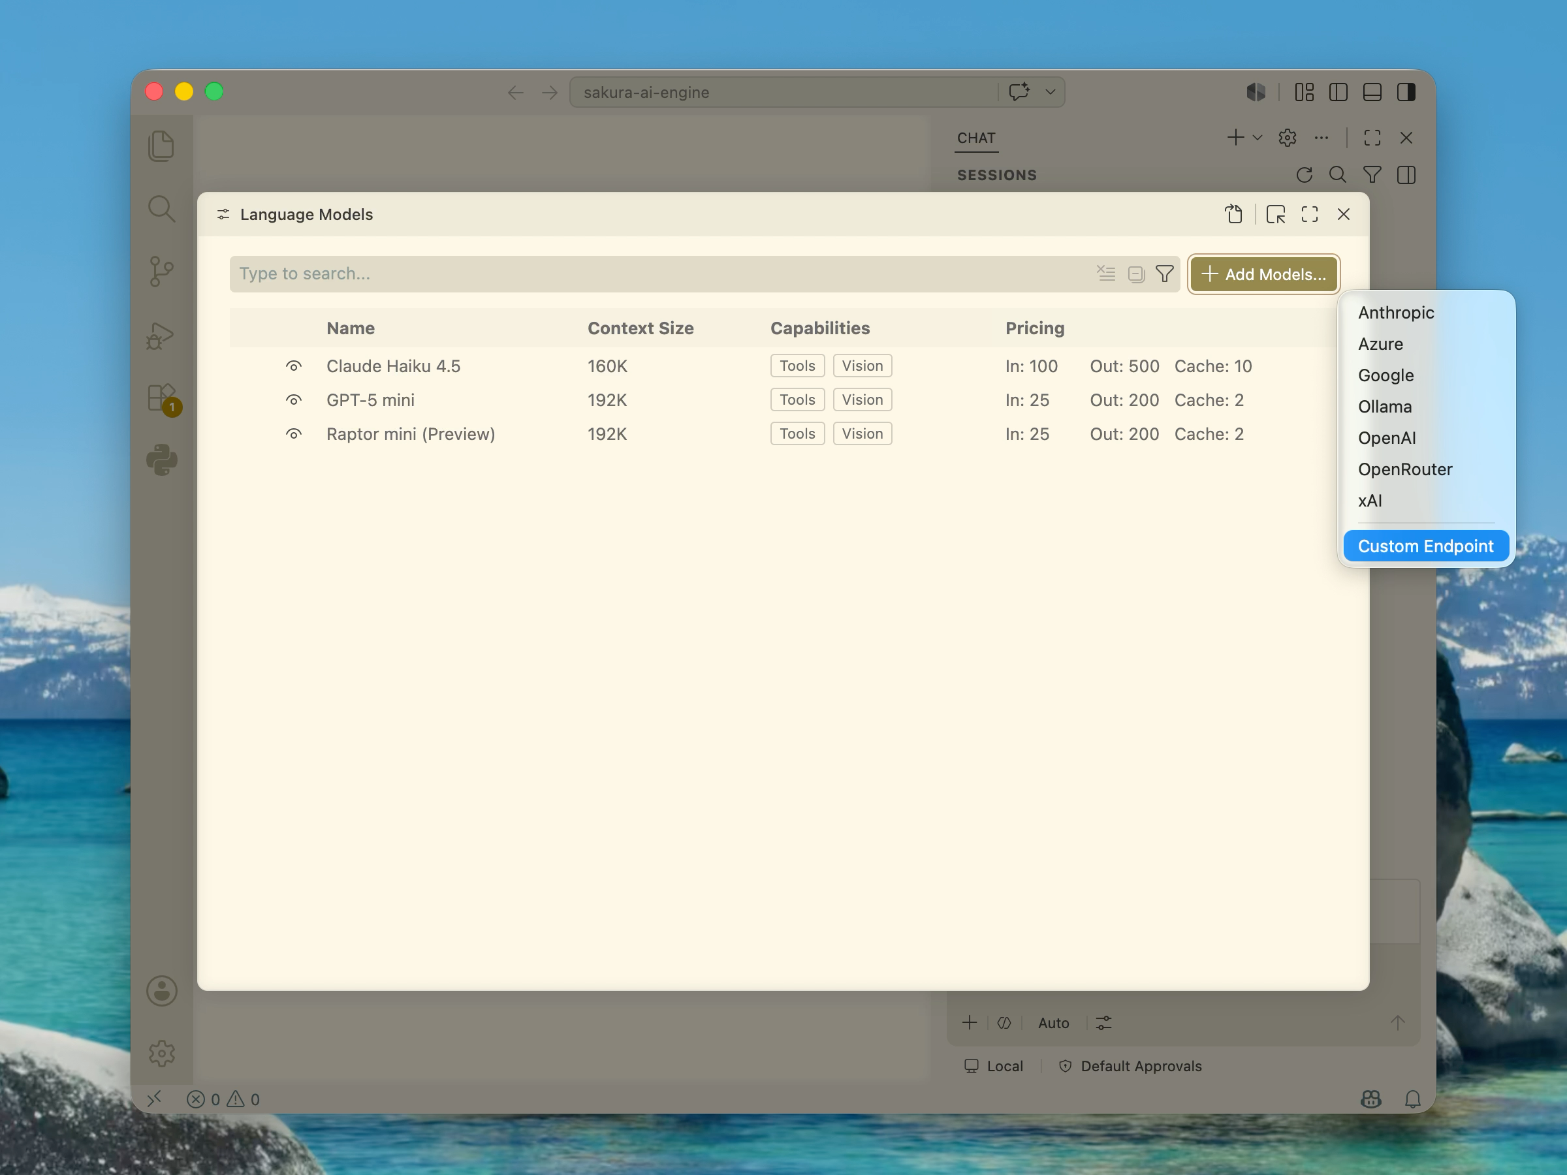Image resolution: width=1567 pixels, height=1175 pixels.
Task: Click the Add Models... button
Action: point(1264,274)
